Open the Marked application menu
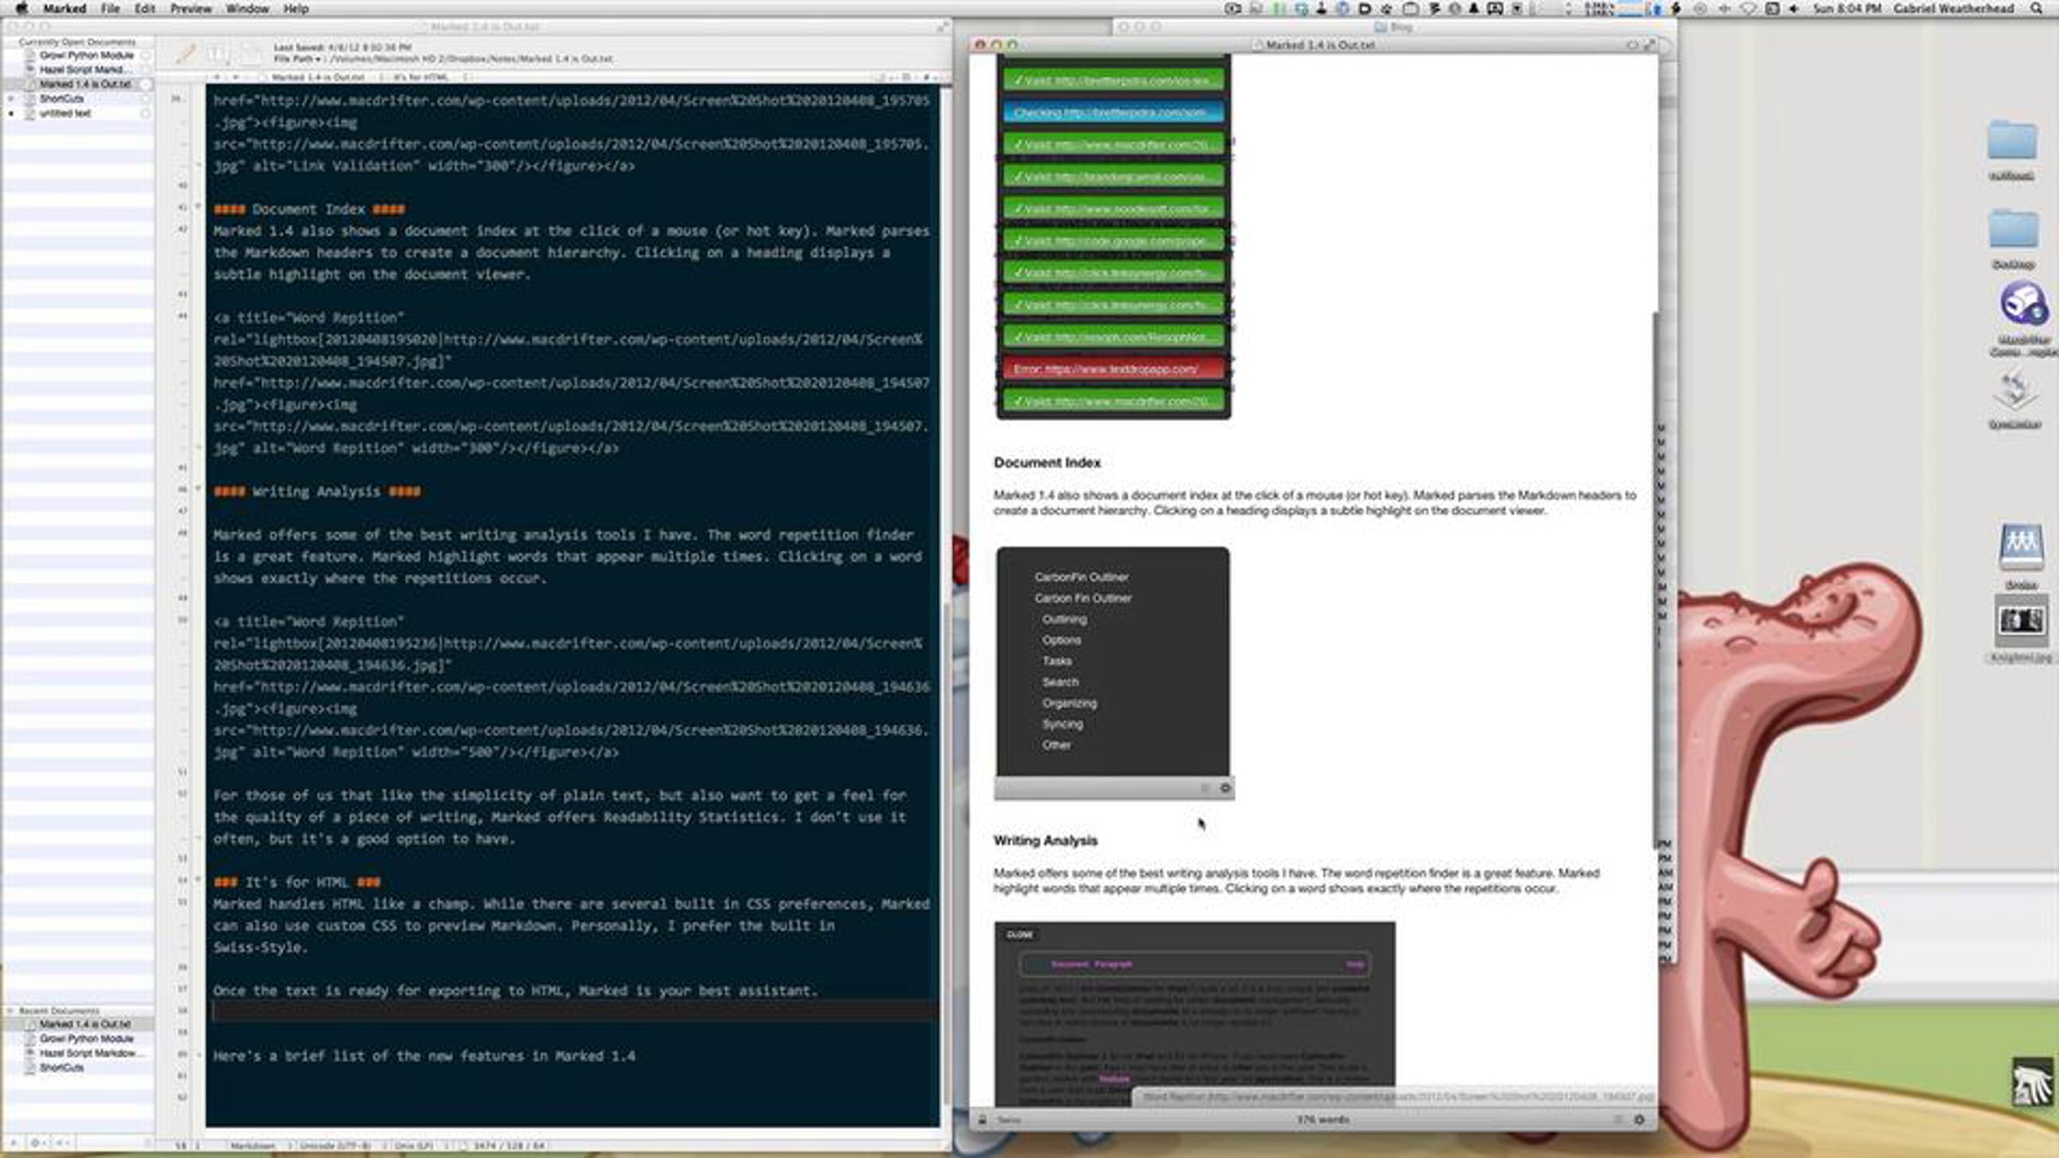 coord(64,9)
